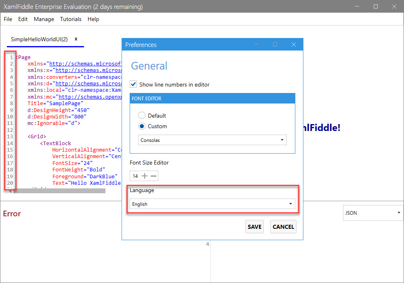Toggle Show line numbers in editor checkbox
The width and height of the screenshot is (404, 283).
(133, 84)
